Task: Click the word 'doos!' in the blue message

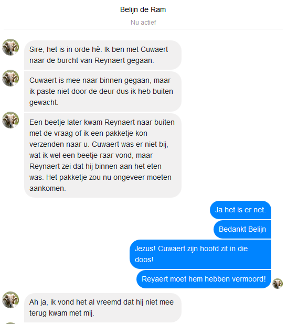Action: pos(144,260)
